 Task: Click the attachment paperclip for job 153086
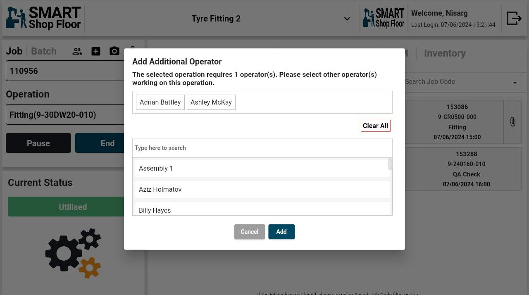(512, 122)
